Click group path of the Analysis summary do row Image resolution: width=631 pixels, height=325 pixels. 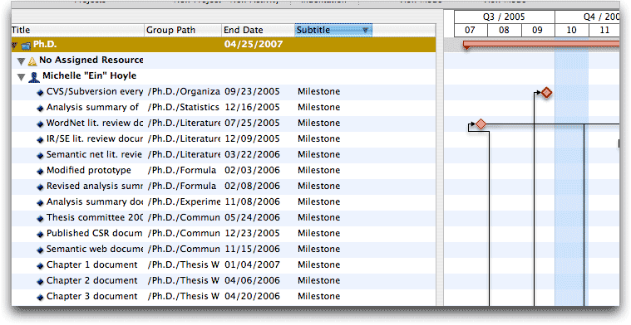click(184, 201)
